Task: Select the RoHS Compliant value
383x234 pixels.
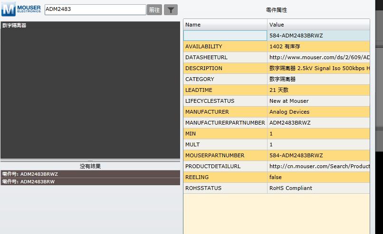Action: click(318, 188)
